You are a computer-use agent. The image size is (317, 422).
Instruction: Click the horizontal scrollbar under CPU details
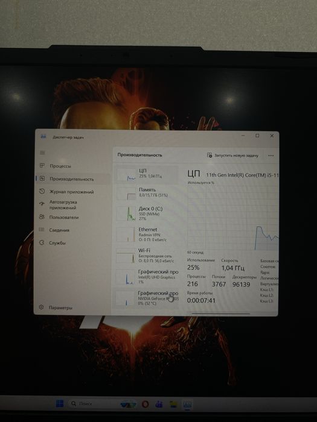[221, 313]
